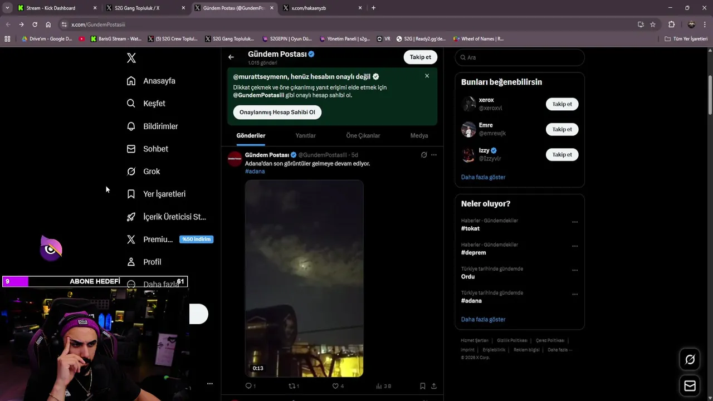Follow Emre account
713x401 pixels.
click(562, 129)
